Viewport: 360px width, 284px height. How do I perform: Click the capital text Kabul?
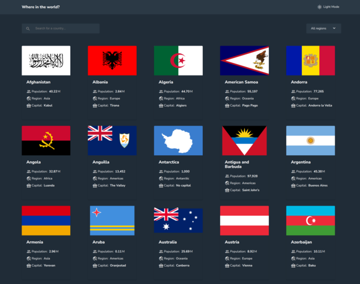tap(48, 105)
